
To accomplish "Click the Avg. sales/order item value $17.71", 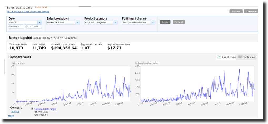I will click(x=114, y=48).
